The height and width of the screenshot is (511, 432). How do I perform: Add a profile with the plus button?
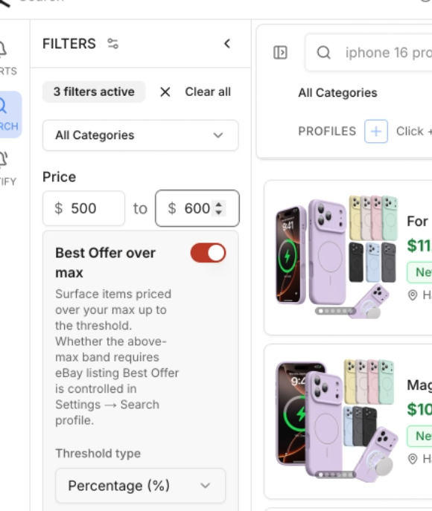tap(376, 132)
